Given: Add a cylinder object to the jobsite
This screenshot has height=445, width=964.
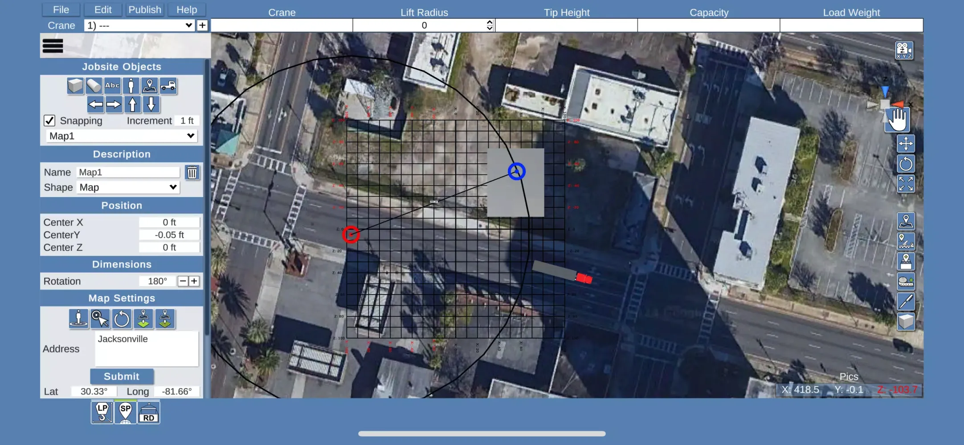Looking at the screenshot, I should coord(94,85).
